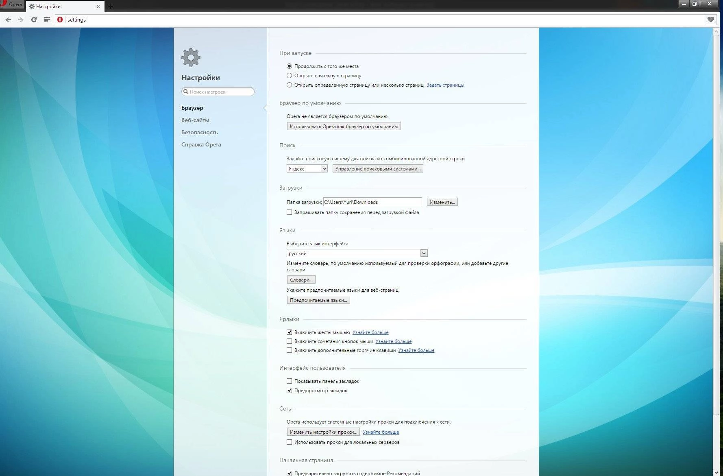Click the scrollbar up arrow
The width and height of the screenshot is (723, 476).
[x=716, y=31]
